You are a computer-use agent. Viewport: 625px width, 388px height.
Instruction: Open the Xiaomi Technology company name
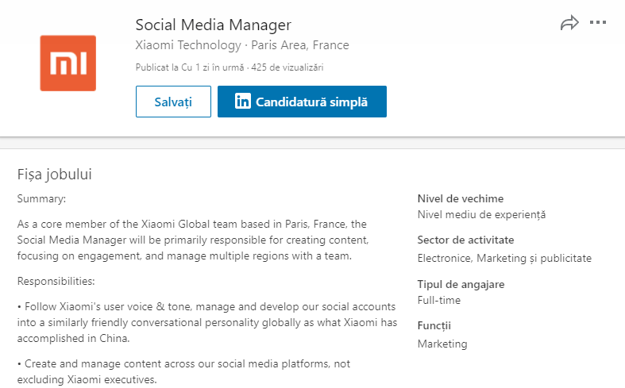pyautogui.click(x=188, y=45)
